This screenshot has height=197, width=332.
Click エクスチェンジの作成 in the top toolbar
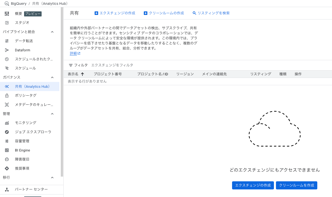(115, 13)
